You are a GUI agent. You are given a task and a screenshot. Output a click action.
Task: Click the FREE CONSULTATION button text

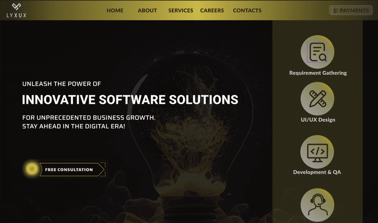click(x=69, y=170)
